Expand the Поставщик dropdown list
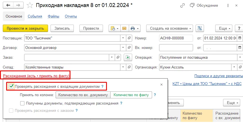Screen dimensions: 243x123 pyautogui.click(x=123, y=38)
